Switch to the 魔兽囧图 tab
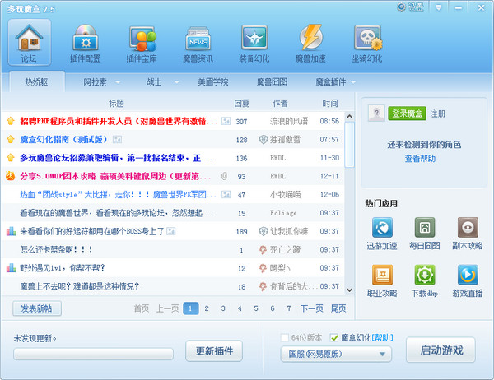The image size is (494, 380). coord(271,82)
